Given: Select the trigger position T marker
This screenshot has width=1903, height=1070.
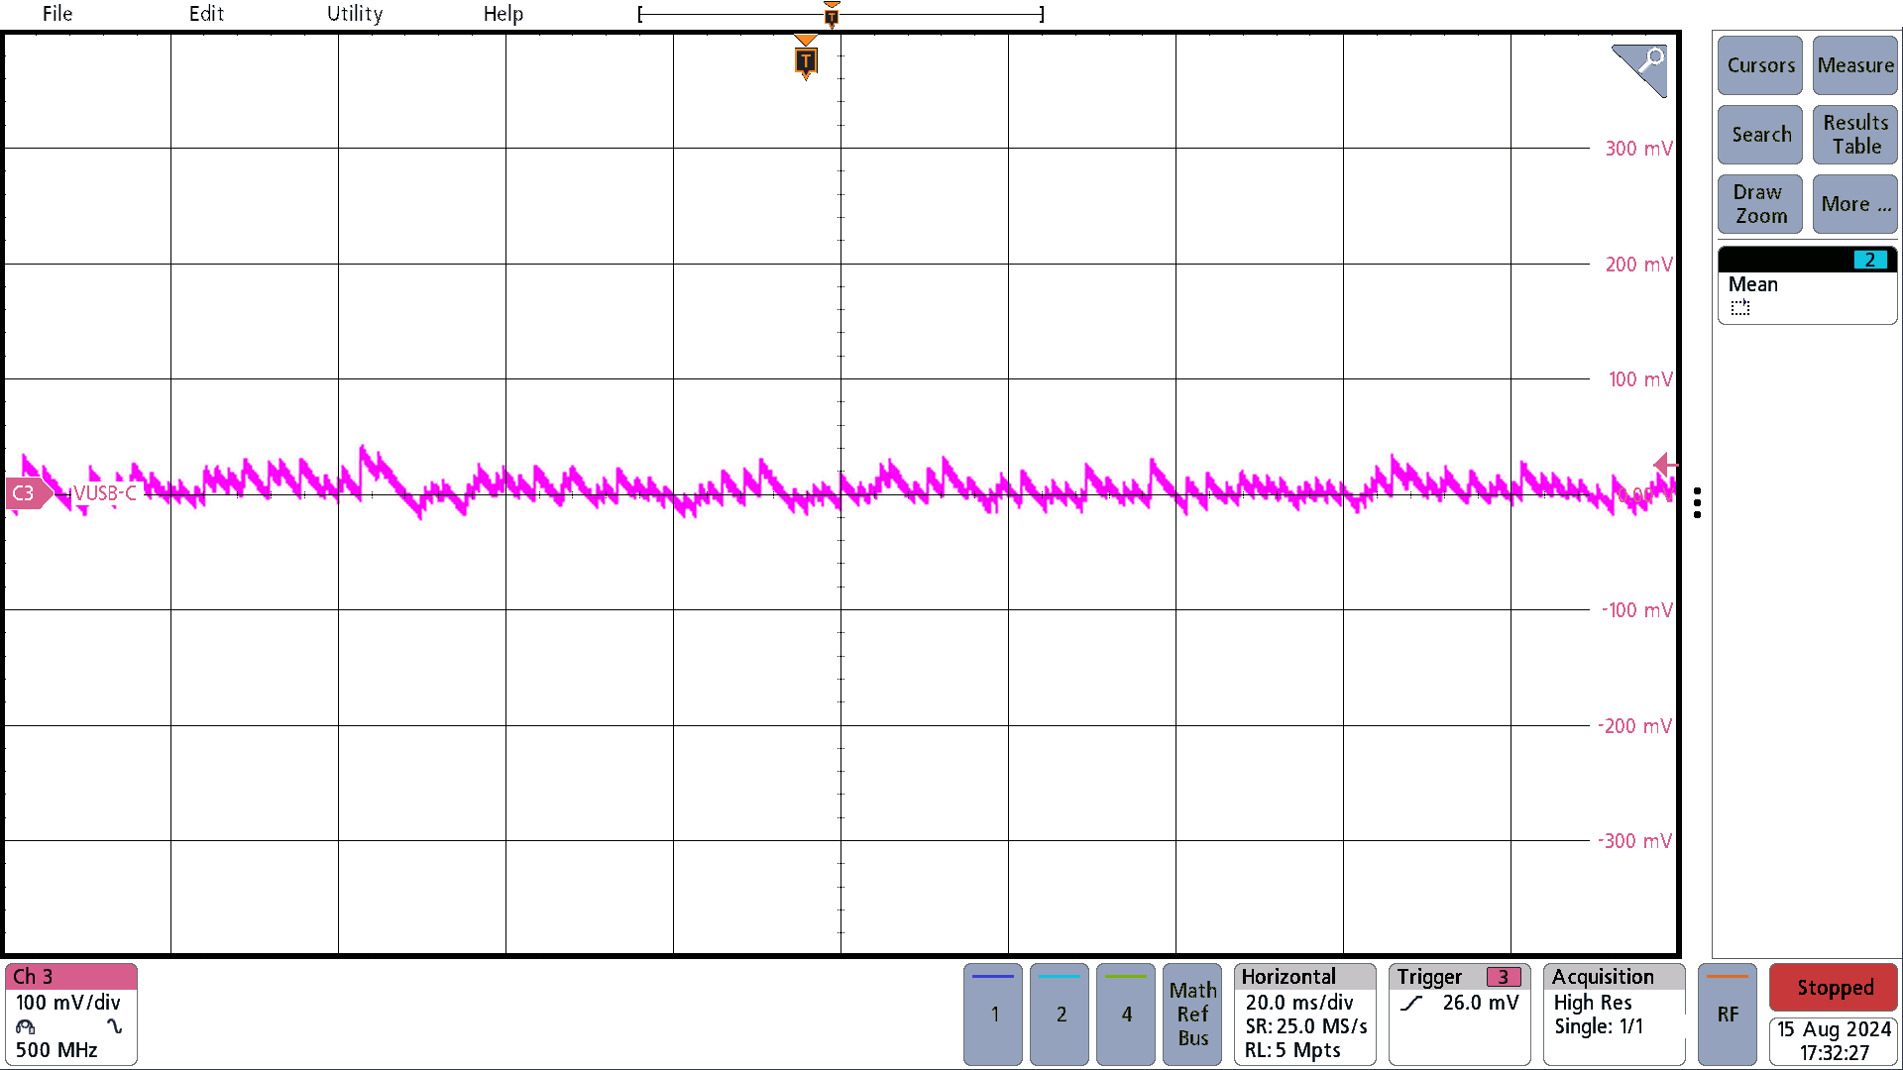Looking at the screenshot, I should pos(806,59).
